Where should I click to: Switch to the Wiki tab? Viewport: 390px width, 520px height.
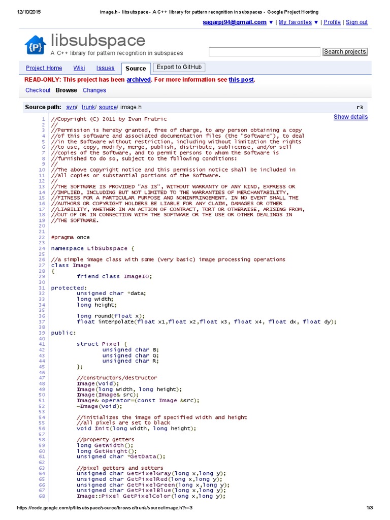(x=79, y=68)
